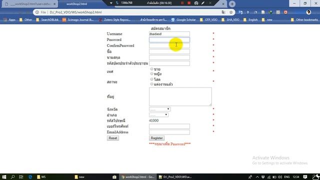Open the Scimago Journal bookmark

tap(78, 20)
